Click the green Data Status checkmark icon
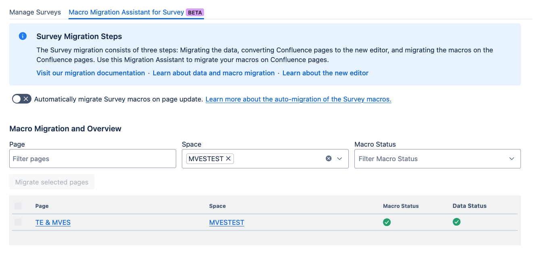This screenshot has height=255, width=533. click(456, 222)
